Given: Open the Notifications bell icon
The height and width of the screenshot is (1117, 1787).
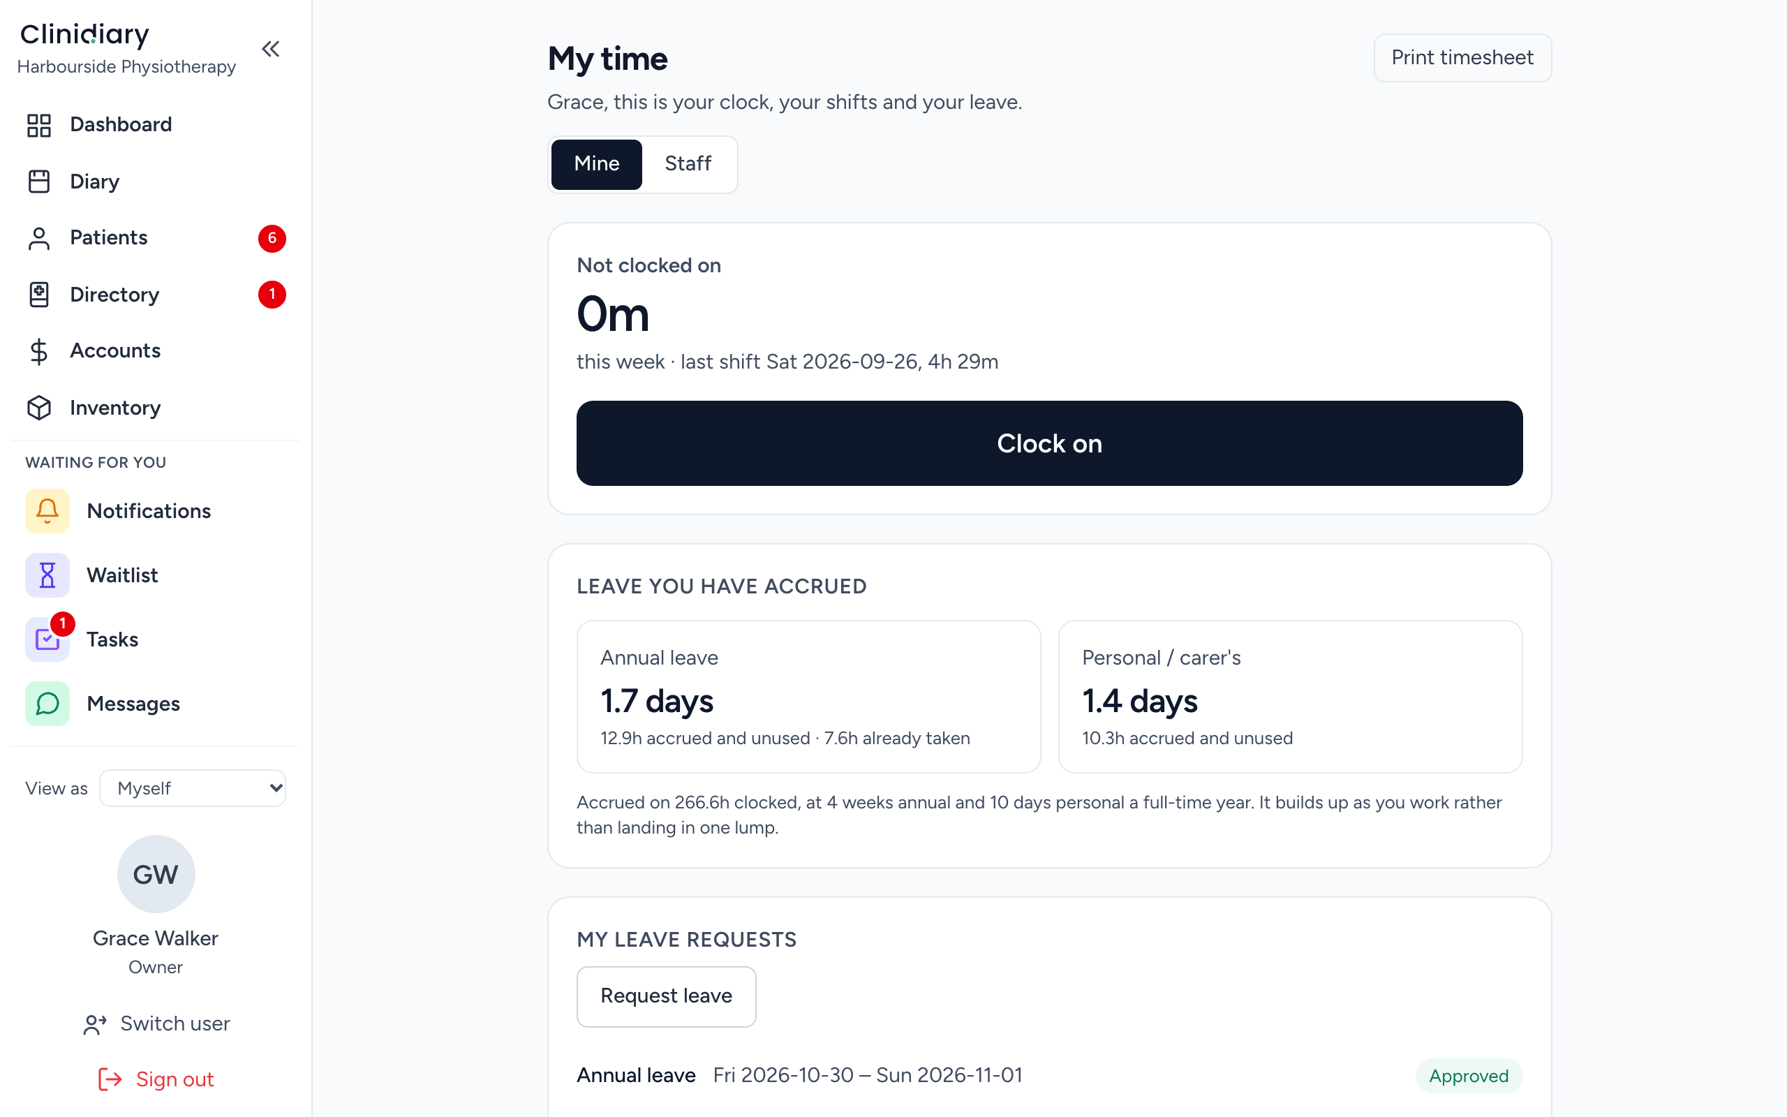Looking at the screenshot, I should [x=47, y=510].
